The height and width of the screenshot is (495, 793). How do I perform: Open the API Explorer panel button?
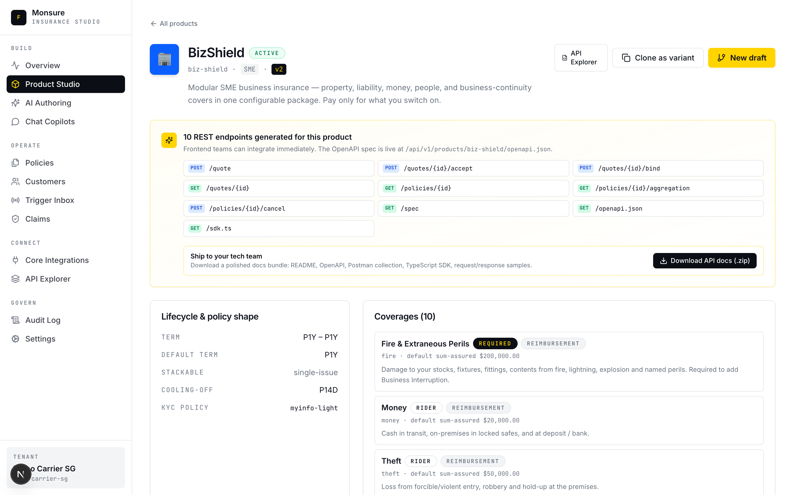click(x=581, y=58)
